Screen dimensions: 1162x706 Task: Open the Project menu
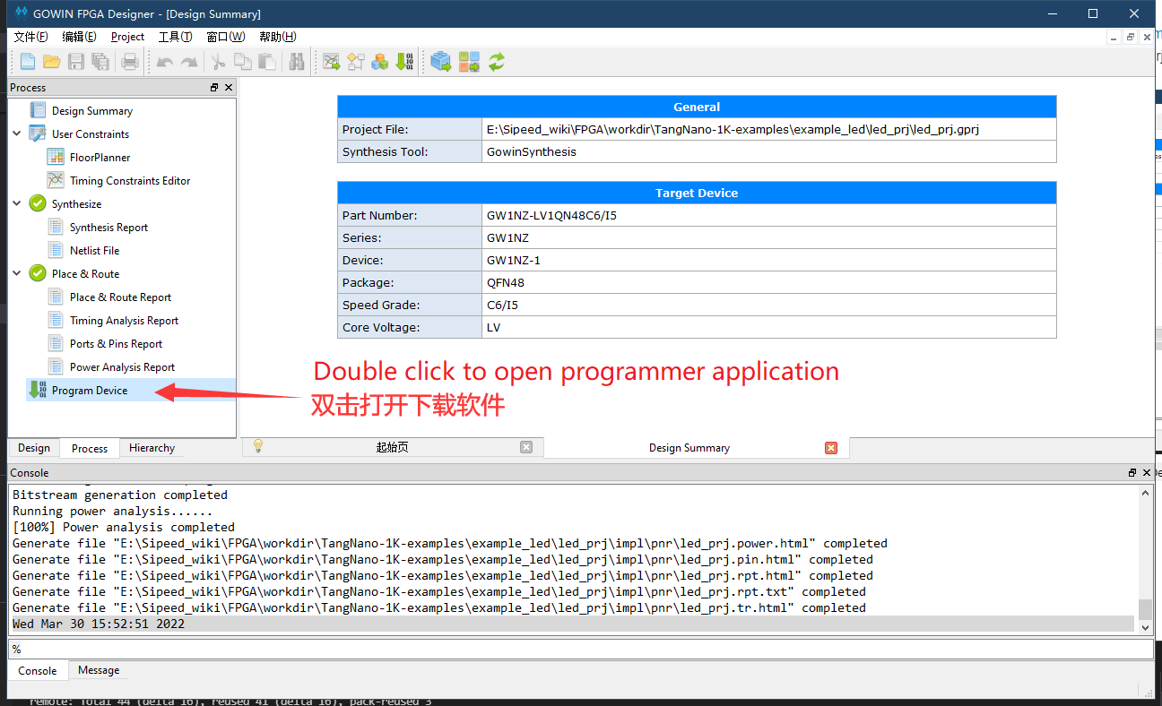[127, 37]
